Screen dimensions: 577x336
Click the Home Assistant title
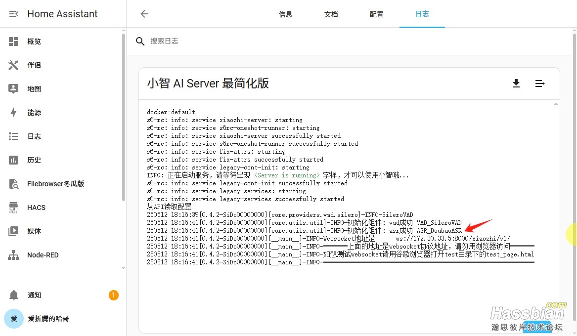[x=62, y=14]
